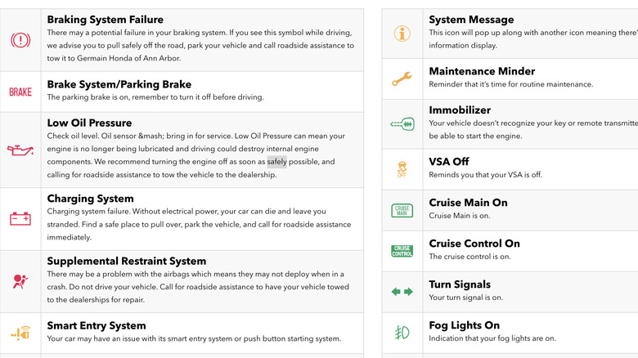
Task: Click the Charging System battery icon
Action: pos(20,218)
